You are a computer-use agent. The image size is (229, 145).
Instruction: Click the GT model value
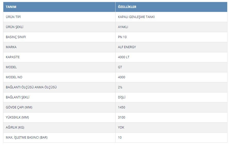(x=120, y=67)
